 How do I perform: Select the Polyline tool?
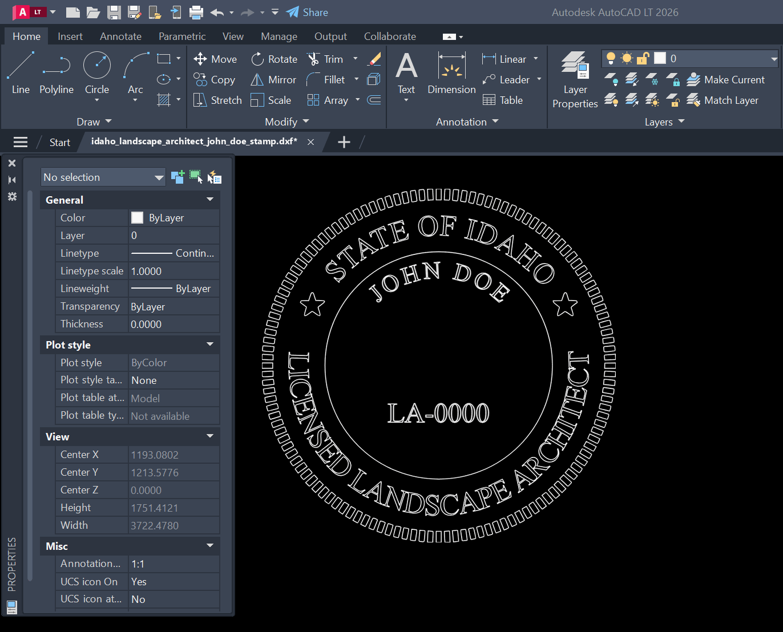(x=56, y=72)
